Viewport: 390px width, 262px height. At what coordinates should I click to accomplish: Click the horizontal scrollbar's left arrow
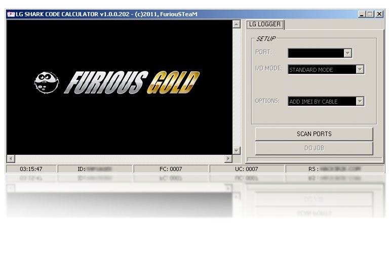click(x=11, y=159)
